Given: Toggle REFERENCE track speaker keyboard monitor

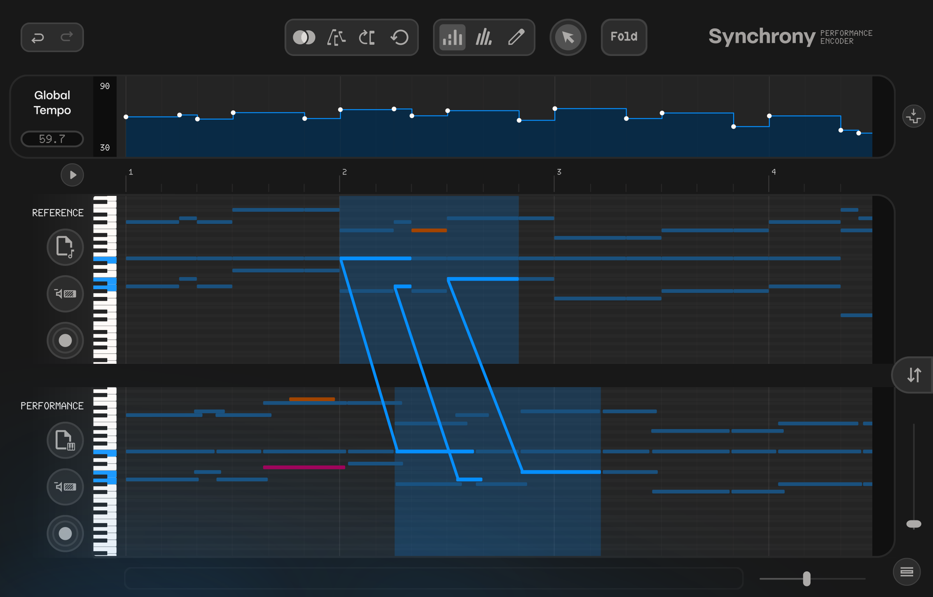Looking at the screenshot, I should (x=65, y=293).
